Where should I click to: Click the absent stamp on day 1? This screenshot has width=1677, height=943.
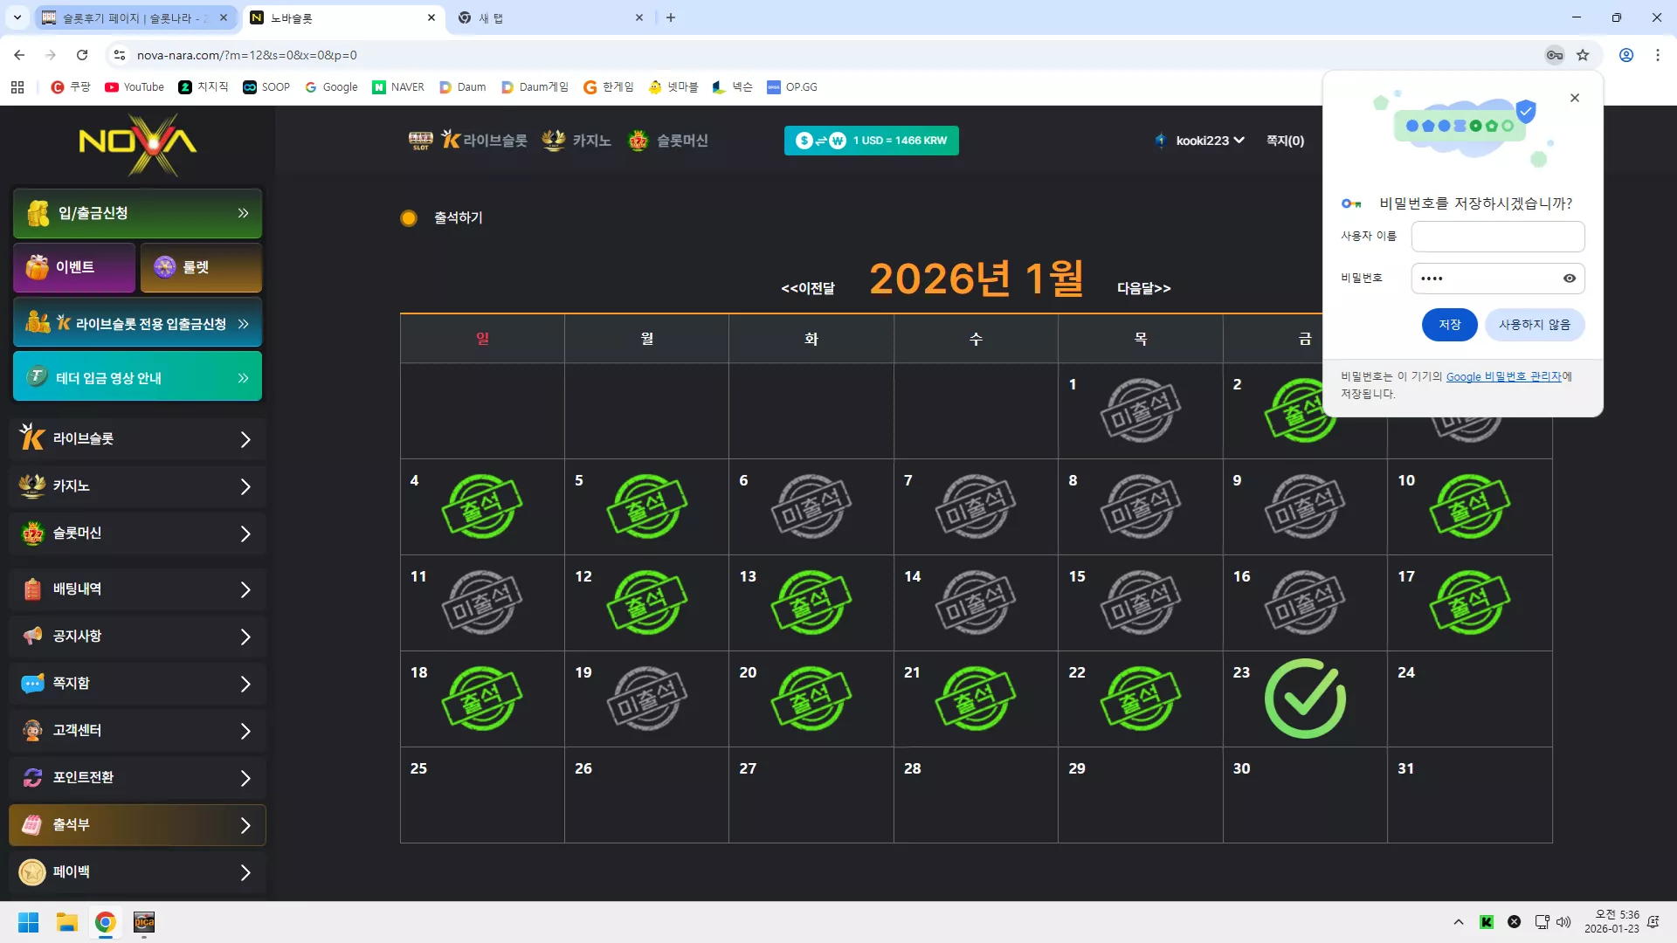pyautogui.click(x=1141, y=410)
